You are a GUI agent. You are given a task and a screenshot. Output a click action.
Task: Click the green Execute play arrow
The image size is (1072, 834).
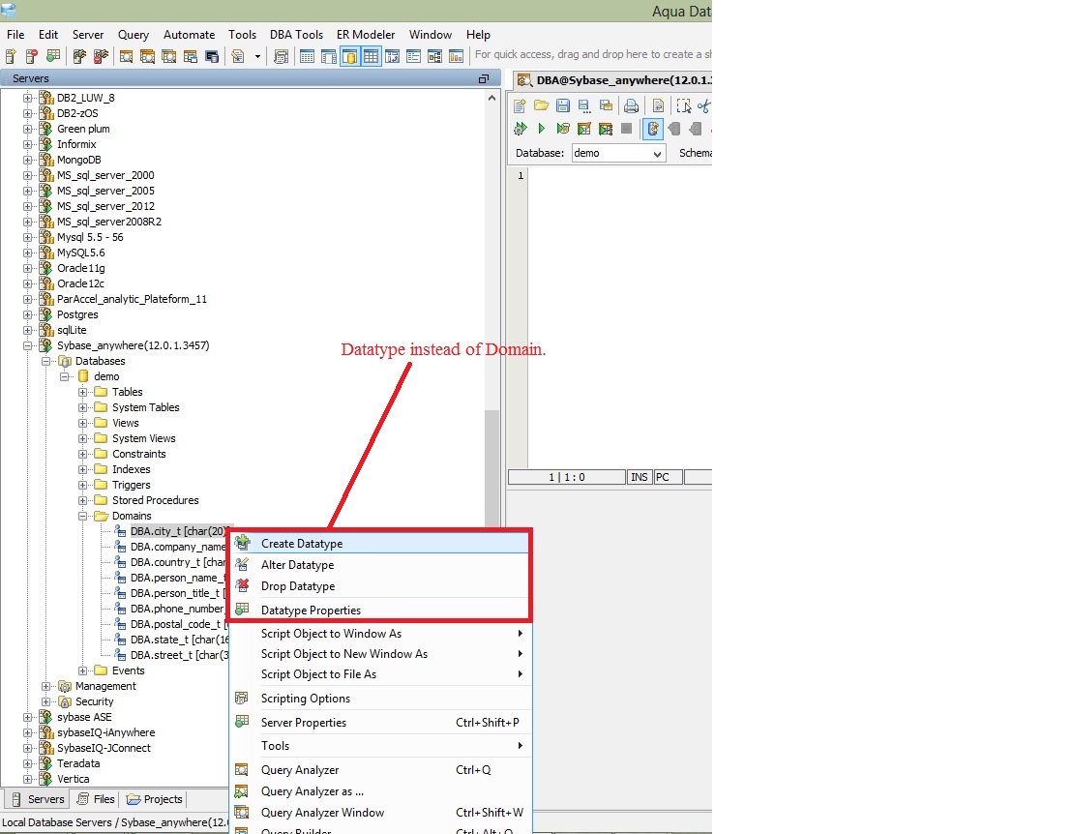coord(542,129)
